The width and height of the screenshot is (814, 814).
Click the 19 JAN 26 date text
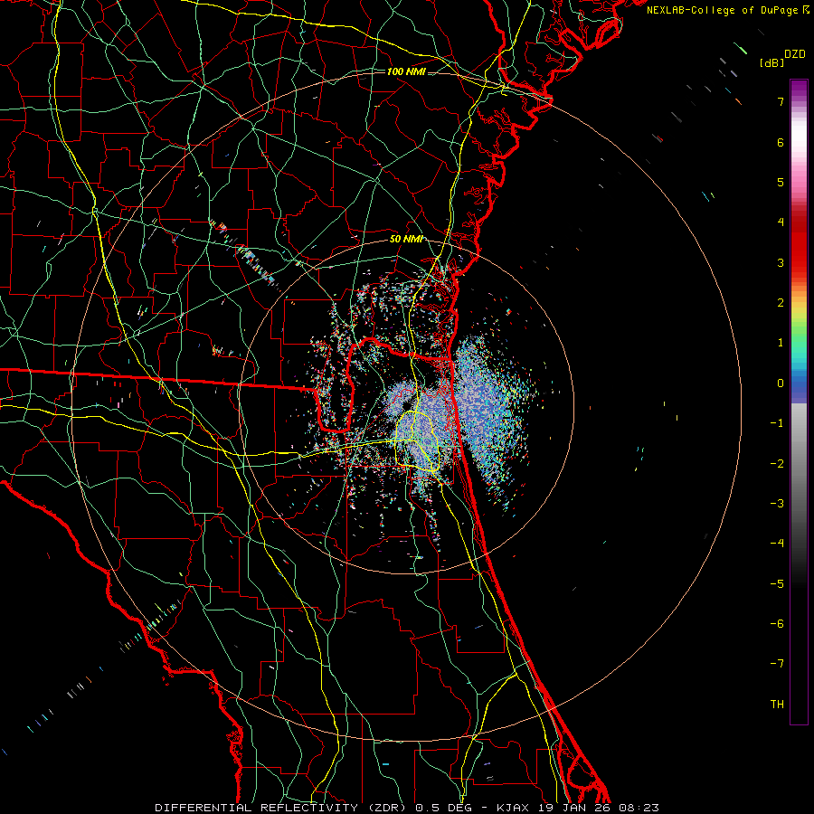click(x=575, y=808)
